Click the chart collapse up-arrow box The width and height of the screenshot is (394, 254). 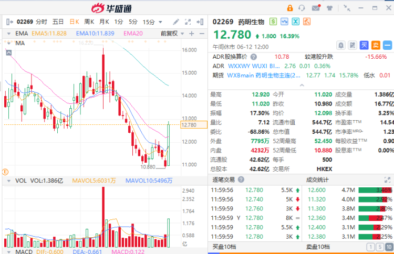pos(9,52)
